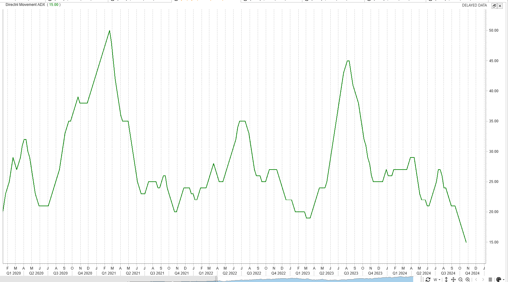Close the ADX indicator panel
The image size is (508, 282).
click(500, 6)
